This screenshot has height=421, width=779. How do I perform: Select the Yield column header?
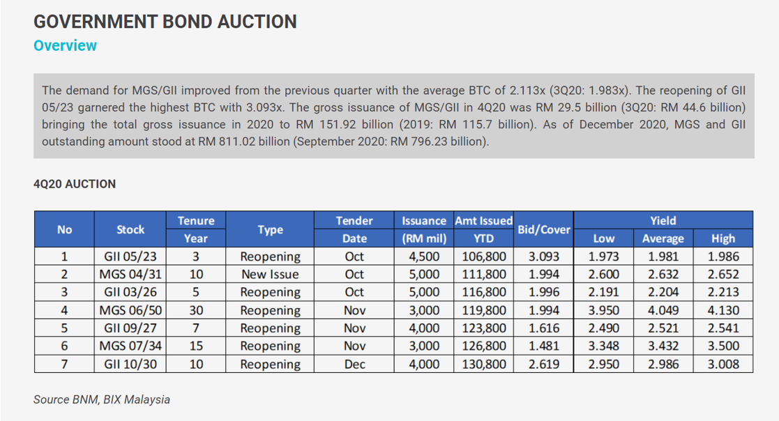(663, 220)
